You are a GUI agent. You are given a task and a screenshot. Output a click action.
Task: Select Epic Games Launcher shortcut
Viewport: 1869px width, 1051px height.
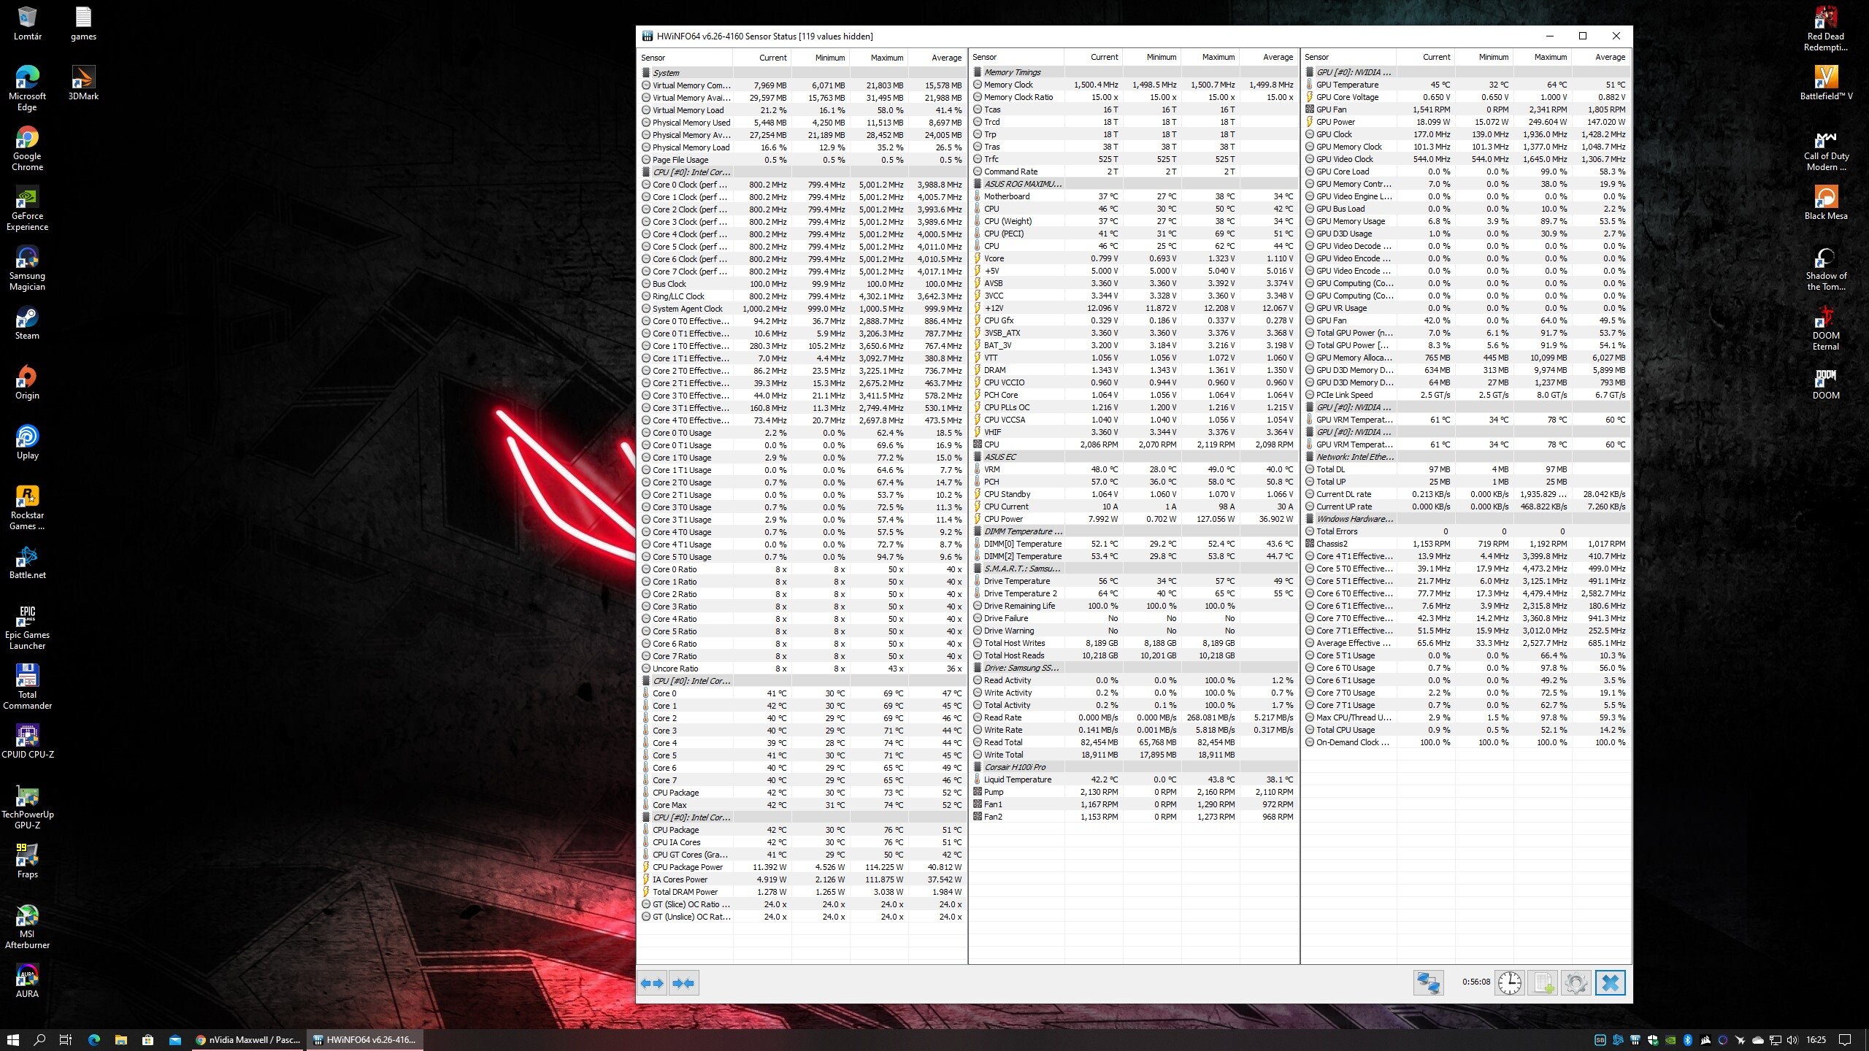coord(27,628)
